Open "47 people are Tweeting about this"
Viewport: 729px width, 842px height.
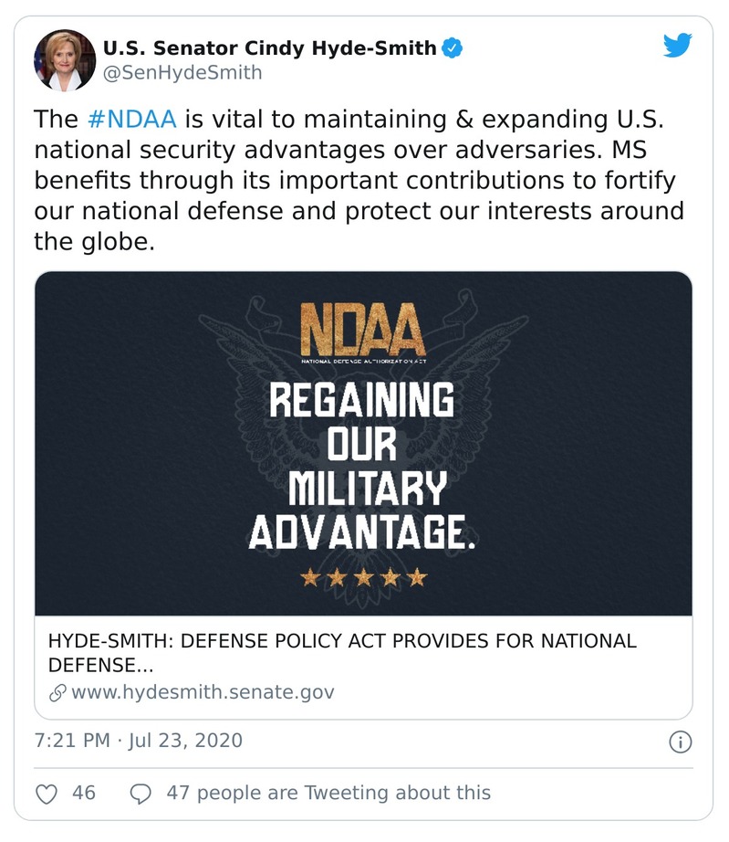pos(328,793)
